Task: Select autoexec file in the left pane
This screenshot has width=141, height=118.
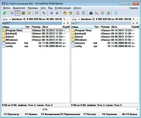Action: (36, 43)
